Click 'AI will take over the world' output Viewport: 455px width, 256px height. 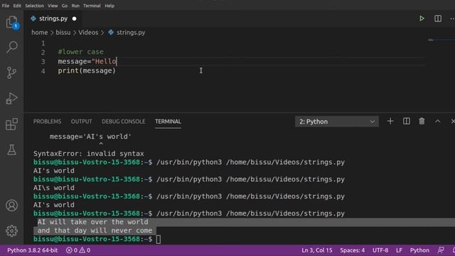[93, 222]
